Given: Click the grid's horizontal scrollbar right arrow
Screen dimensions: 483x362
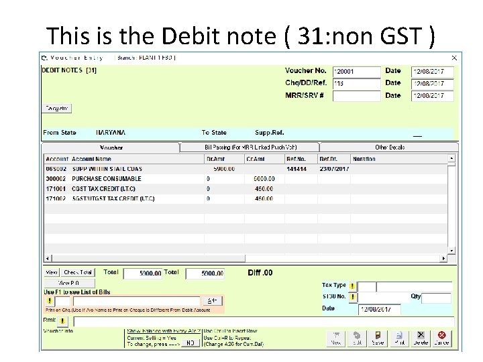Looking at the screenshot, I should [443, 258].
